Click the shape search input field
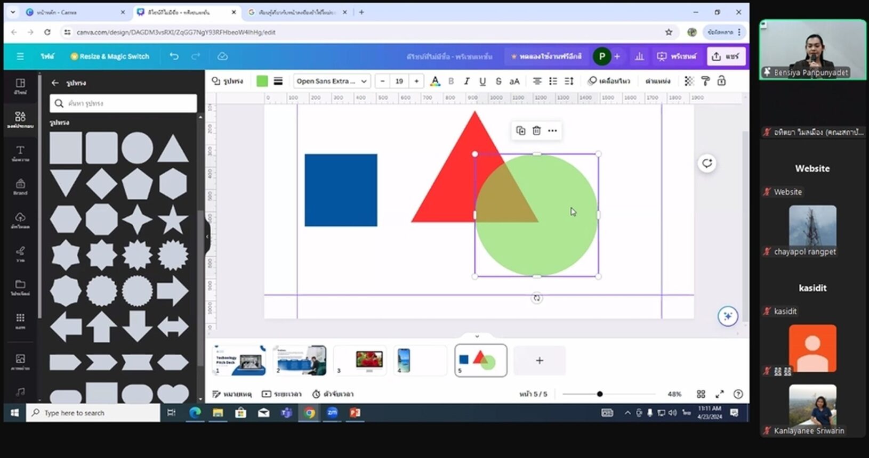869x458 pixels. 124,103
